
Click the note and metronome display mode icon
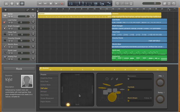pyautogui.click(x=71, y=3)
